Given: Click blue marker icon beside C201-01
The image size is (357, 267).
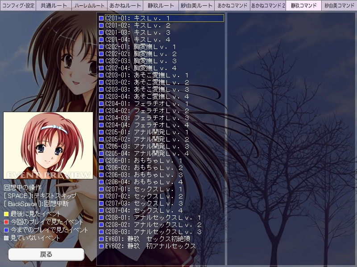Looking at the screenshot, I should tap(101, 18).
